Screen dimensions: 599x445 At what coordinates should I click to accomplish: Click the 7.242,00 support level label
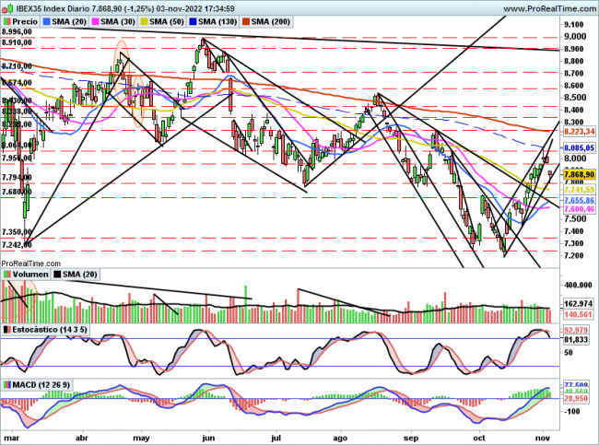(16, 245)
